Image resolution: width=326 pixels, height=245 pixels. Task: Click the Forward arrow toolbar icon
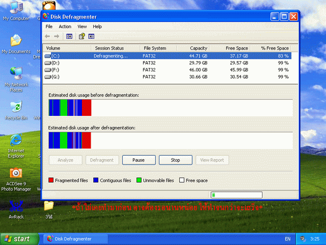(x=57, y=36)
